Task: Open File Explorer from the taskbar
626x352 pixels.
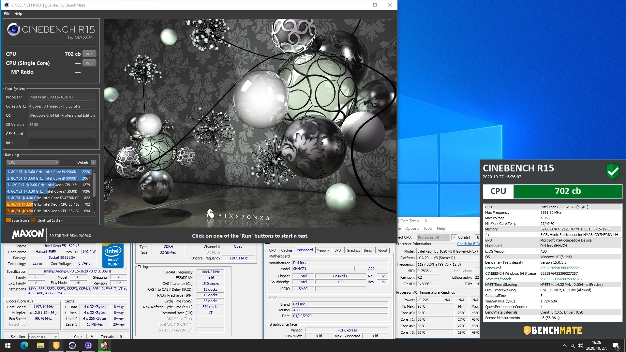Action: tap(40, 345)
